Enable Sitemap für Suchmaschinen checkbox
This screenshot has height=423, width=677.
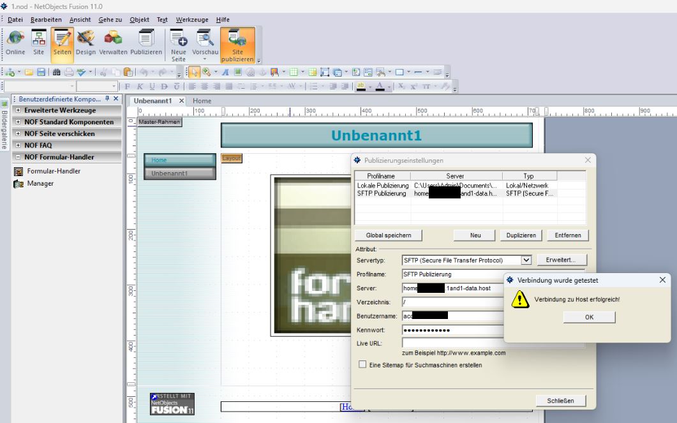tap(362, 365)
